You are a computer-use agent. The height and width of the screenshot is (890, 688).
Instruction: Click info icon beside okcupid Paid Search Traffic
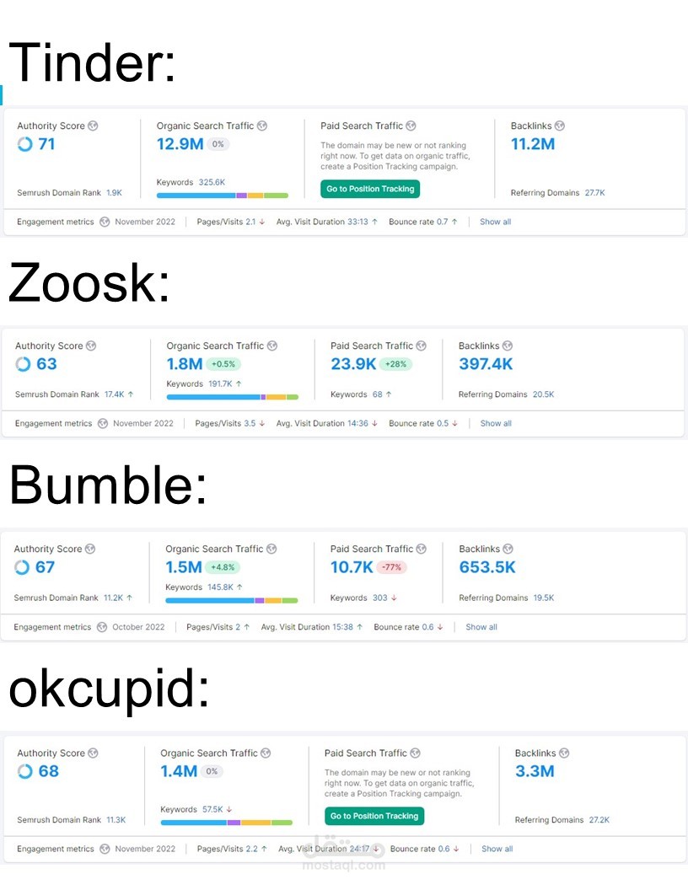(415, 753)
